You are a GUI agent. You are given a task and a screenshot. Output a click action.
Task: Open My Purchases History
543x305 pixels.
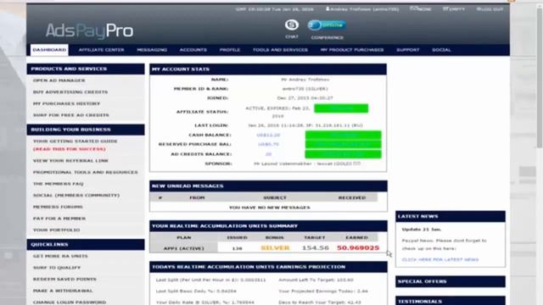point(66,103)
